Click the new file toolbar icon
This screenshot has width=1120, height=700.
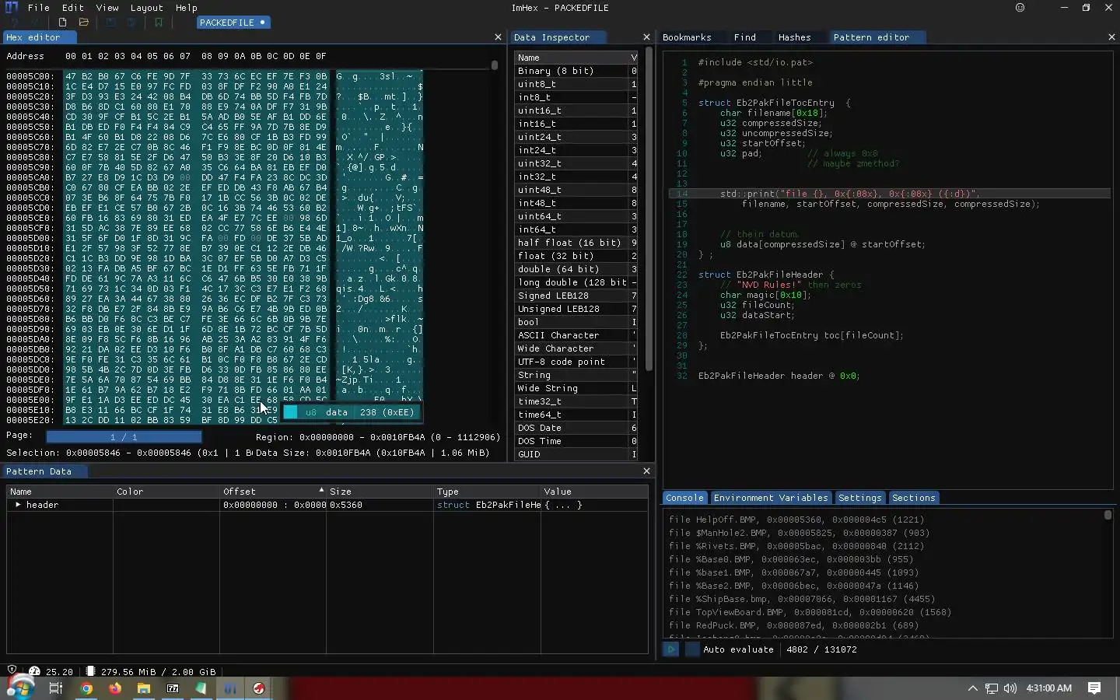(62, 23)
